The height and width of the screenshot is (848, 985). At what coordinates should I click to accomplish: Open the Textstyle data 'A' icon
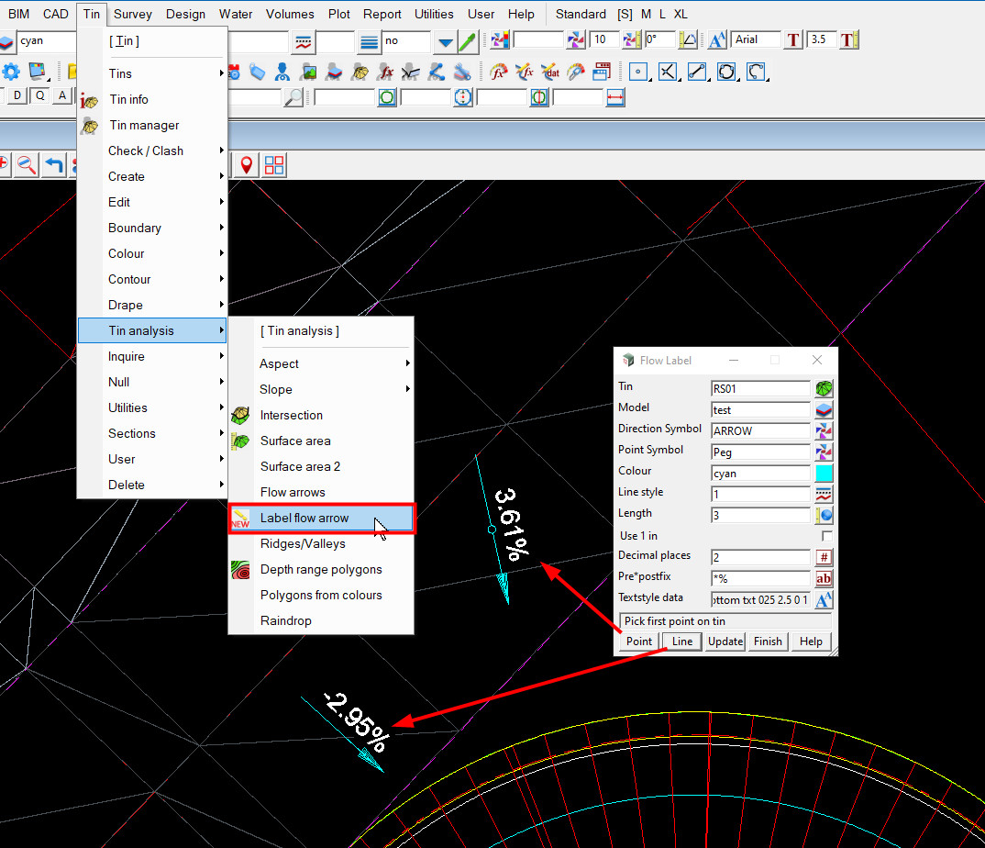pos(824,599)
